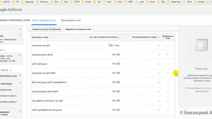This screenshot has height=119, width=212.
Task: Add 'заглушка на сайт html' to plan
Action: (168, 73)
